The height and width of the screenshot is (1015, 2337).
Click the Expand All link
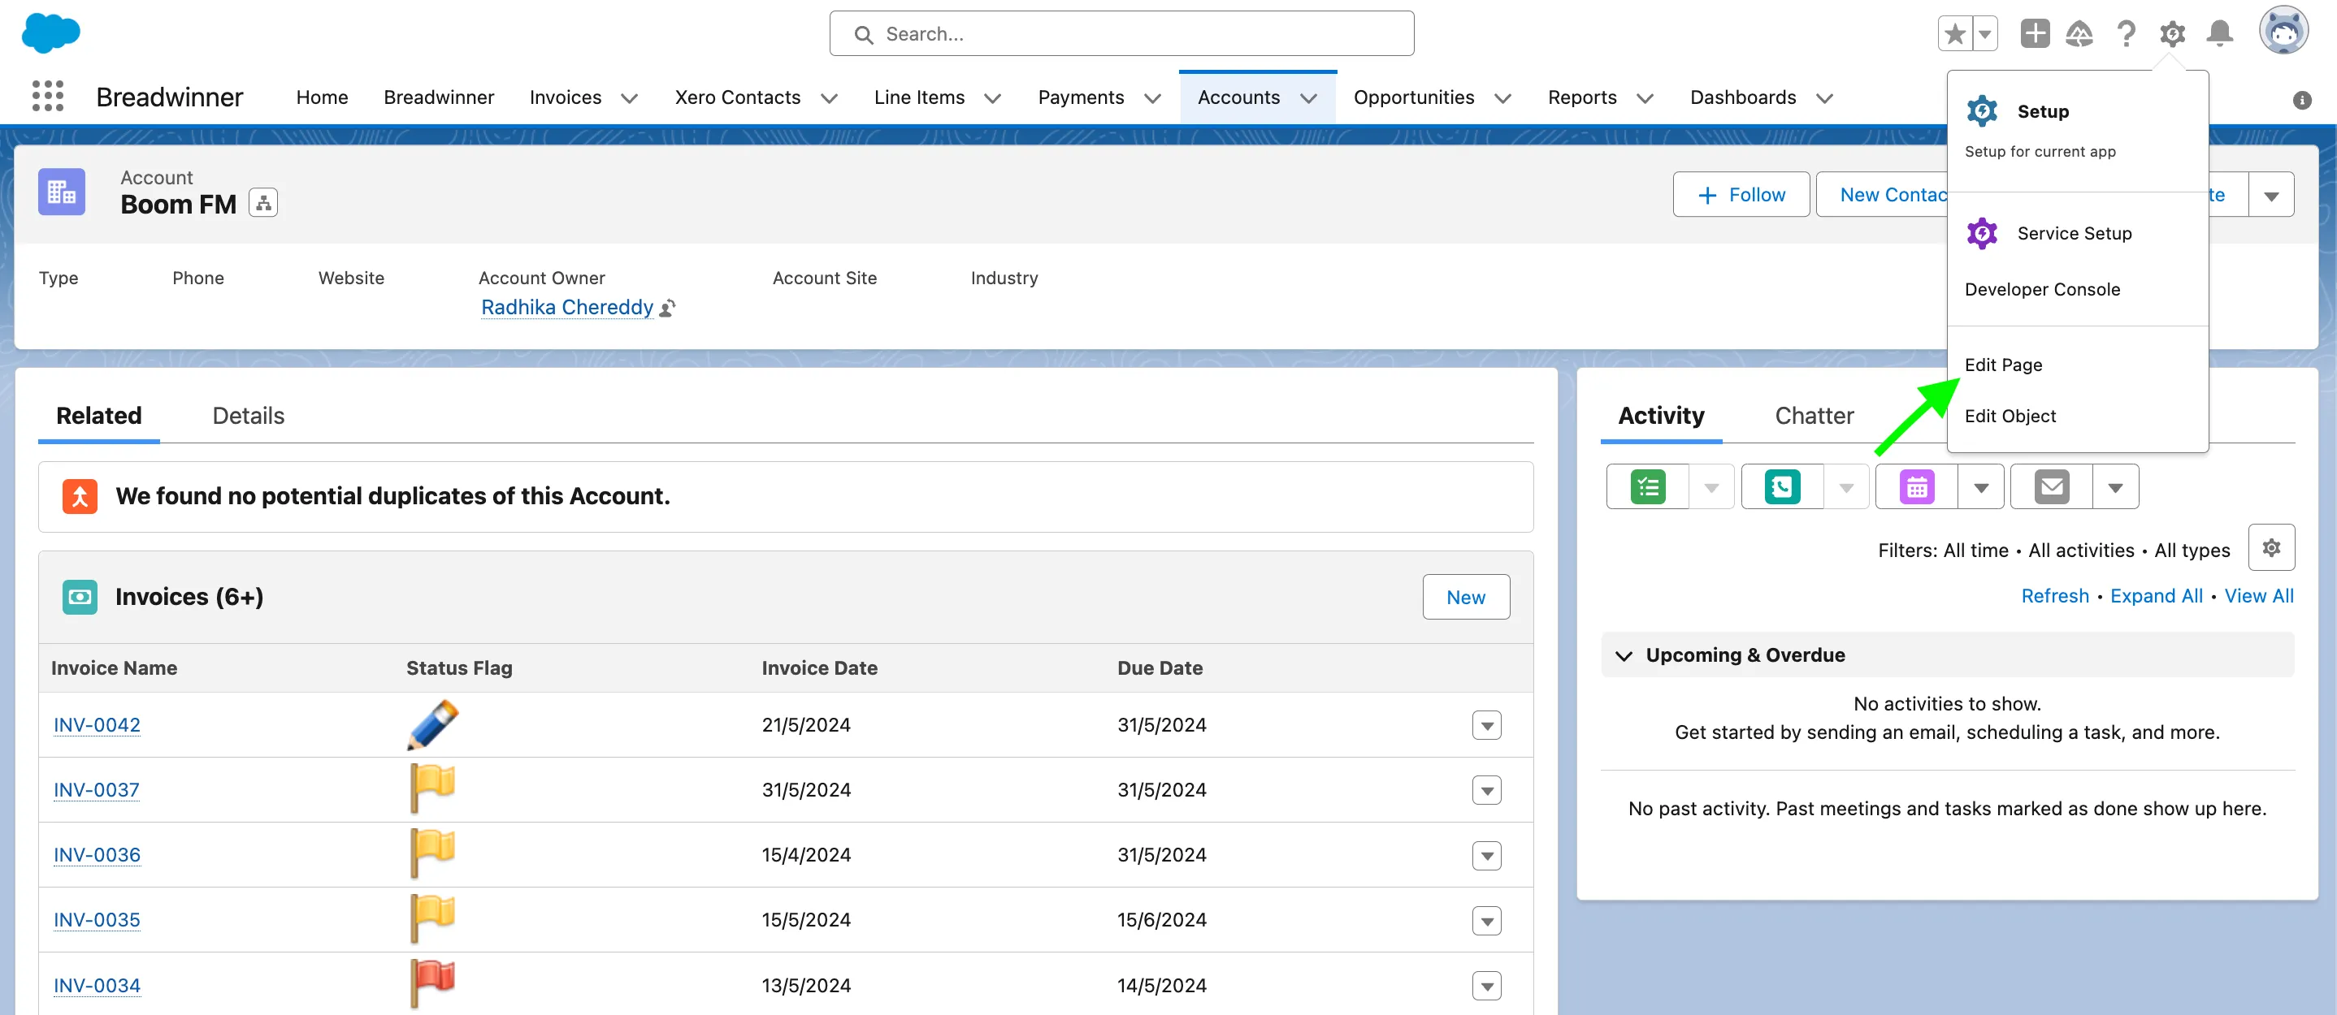click(x=2156, y=595)
